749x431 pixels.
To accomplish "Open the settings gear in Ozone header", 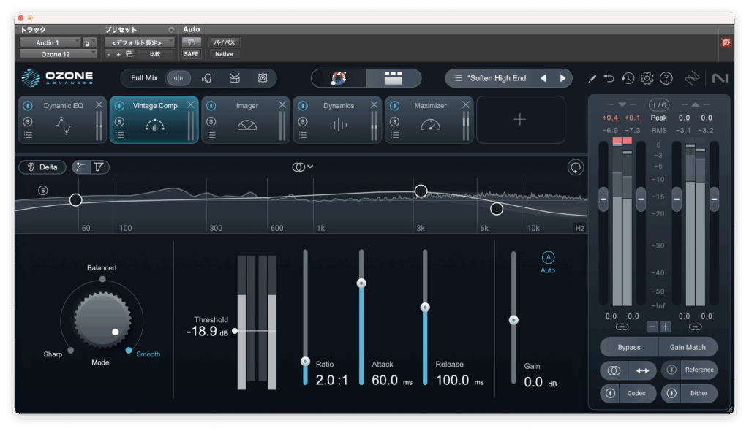I will [x=647, y=78].
